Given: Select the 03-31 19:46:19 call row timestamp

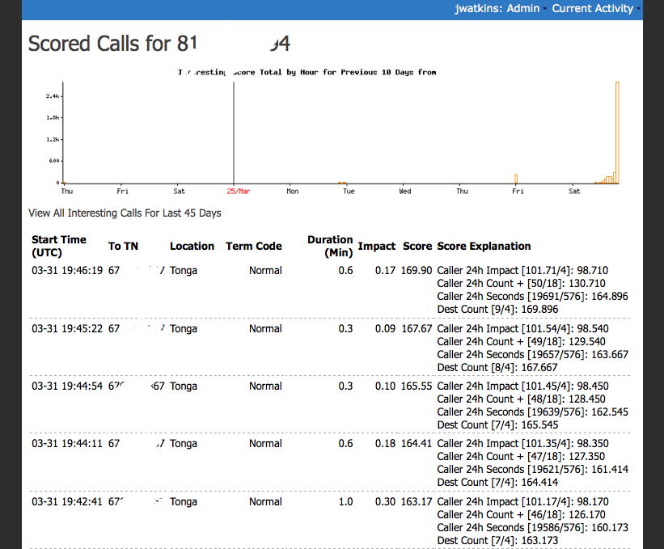Looking at the screenshot, I should pyautogui.click(x=67, y=271).
